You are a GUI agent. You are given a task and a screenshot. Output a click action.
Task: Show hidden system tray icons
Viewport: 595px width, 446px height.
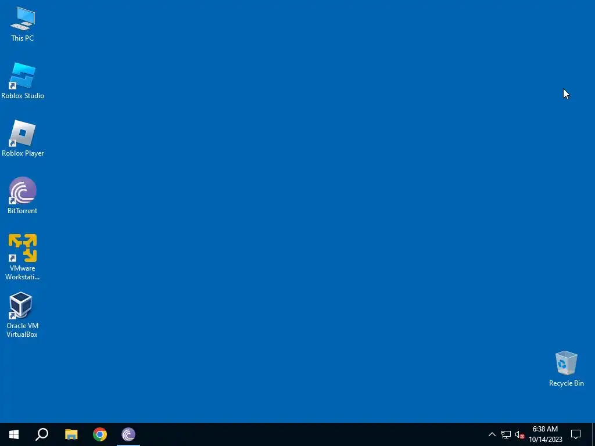[x=492, y=434]
